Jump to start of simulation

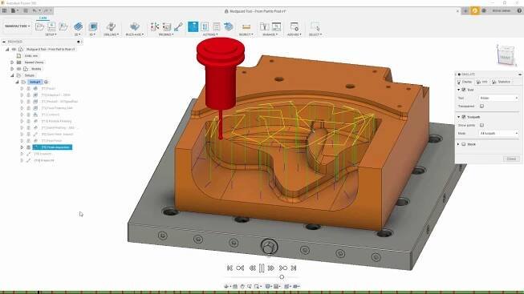230,268
